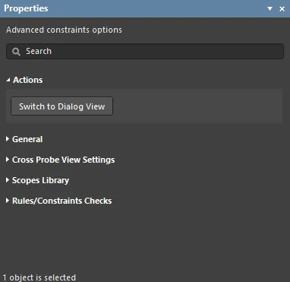Click the Advanced constraints options text
The height and width of the screenshot is (282, 290).
[64, 30]
